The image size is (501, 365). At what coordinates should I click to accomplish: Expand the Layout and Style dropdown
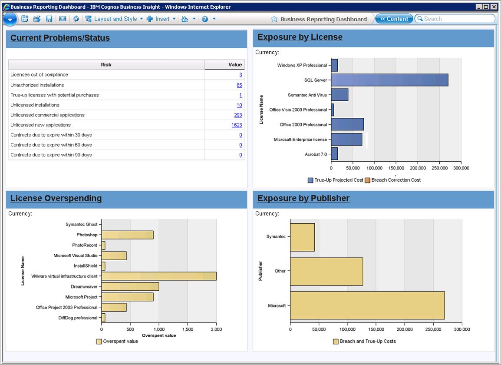coord(142,19)
